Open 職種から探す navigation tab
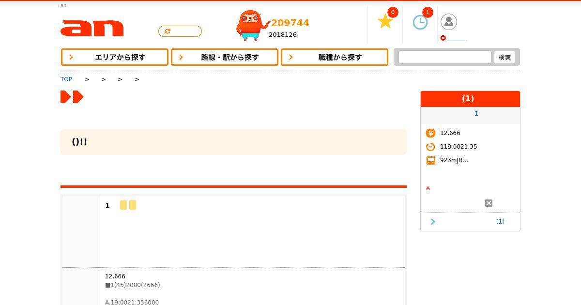Image resolution: width=581 pixels, height=305 pixels. [335, 57]
